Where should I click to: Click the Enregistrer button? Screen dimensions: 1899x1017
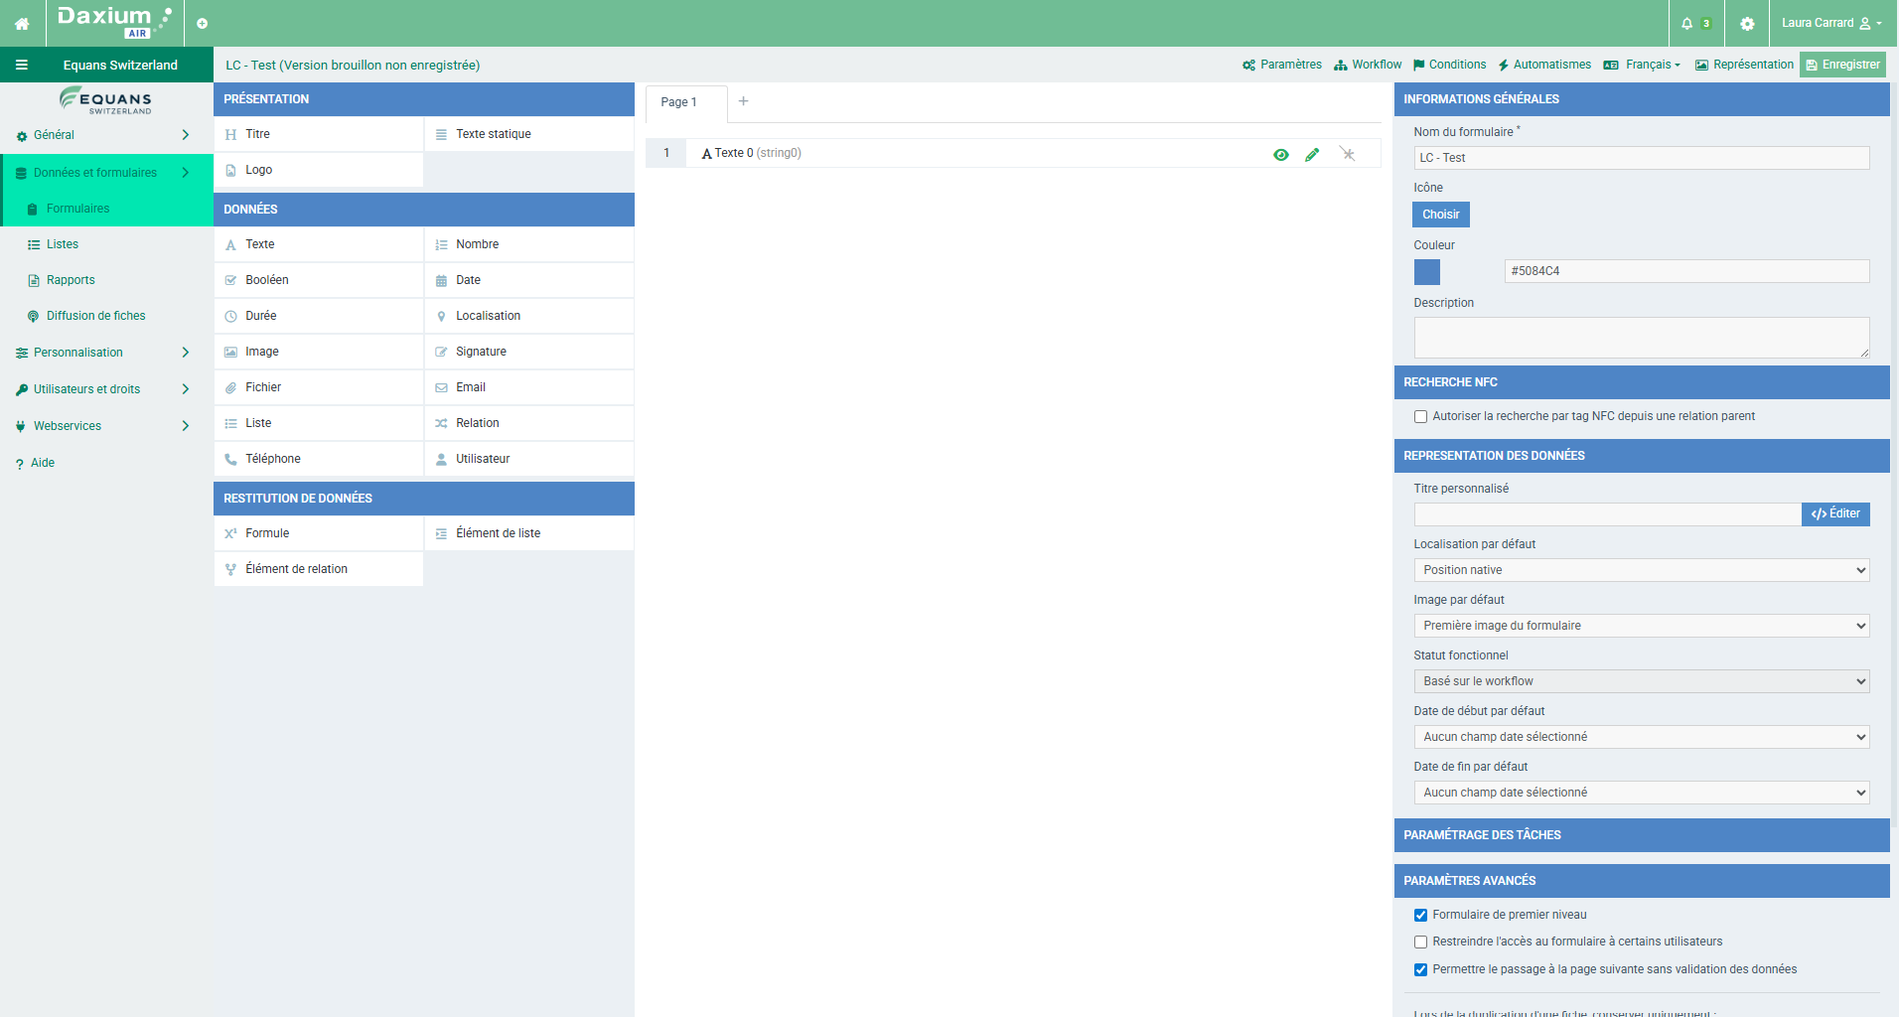pyautogui.click(x=1842, y=66)
